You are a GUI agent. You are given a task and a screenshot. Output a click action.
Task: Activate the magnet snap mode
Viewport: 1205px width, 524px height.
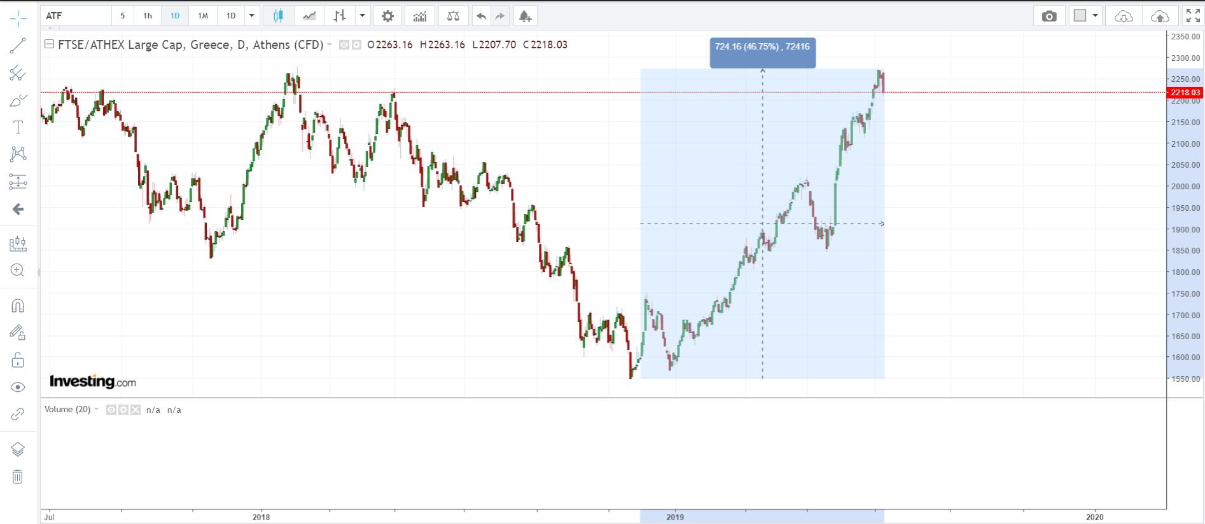click(x=18, y=306)
